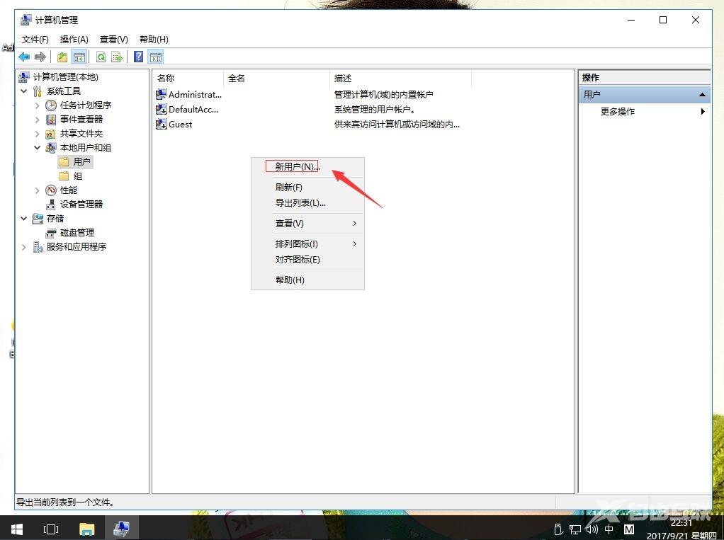Viewport: 724px width, 540px height.
Task: Collapse the 本地用户和组 tree node
Action: pos(38,147)
